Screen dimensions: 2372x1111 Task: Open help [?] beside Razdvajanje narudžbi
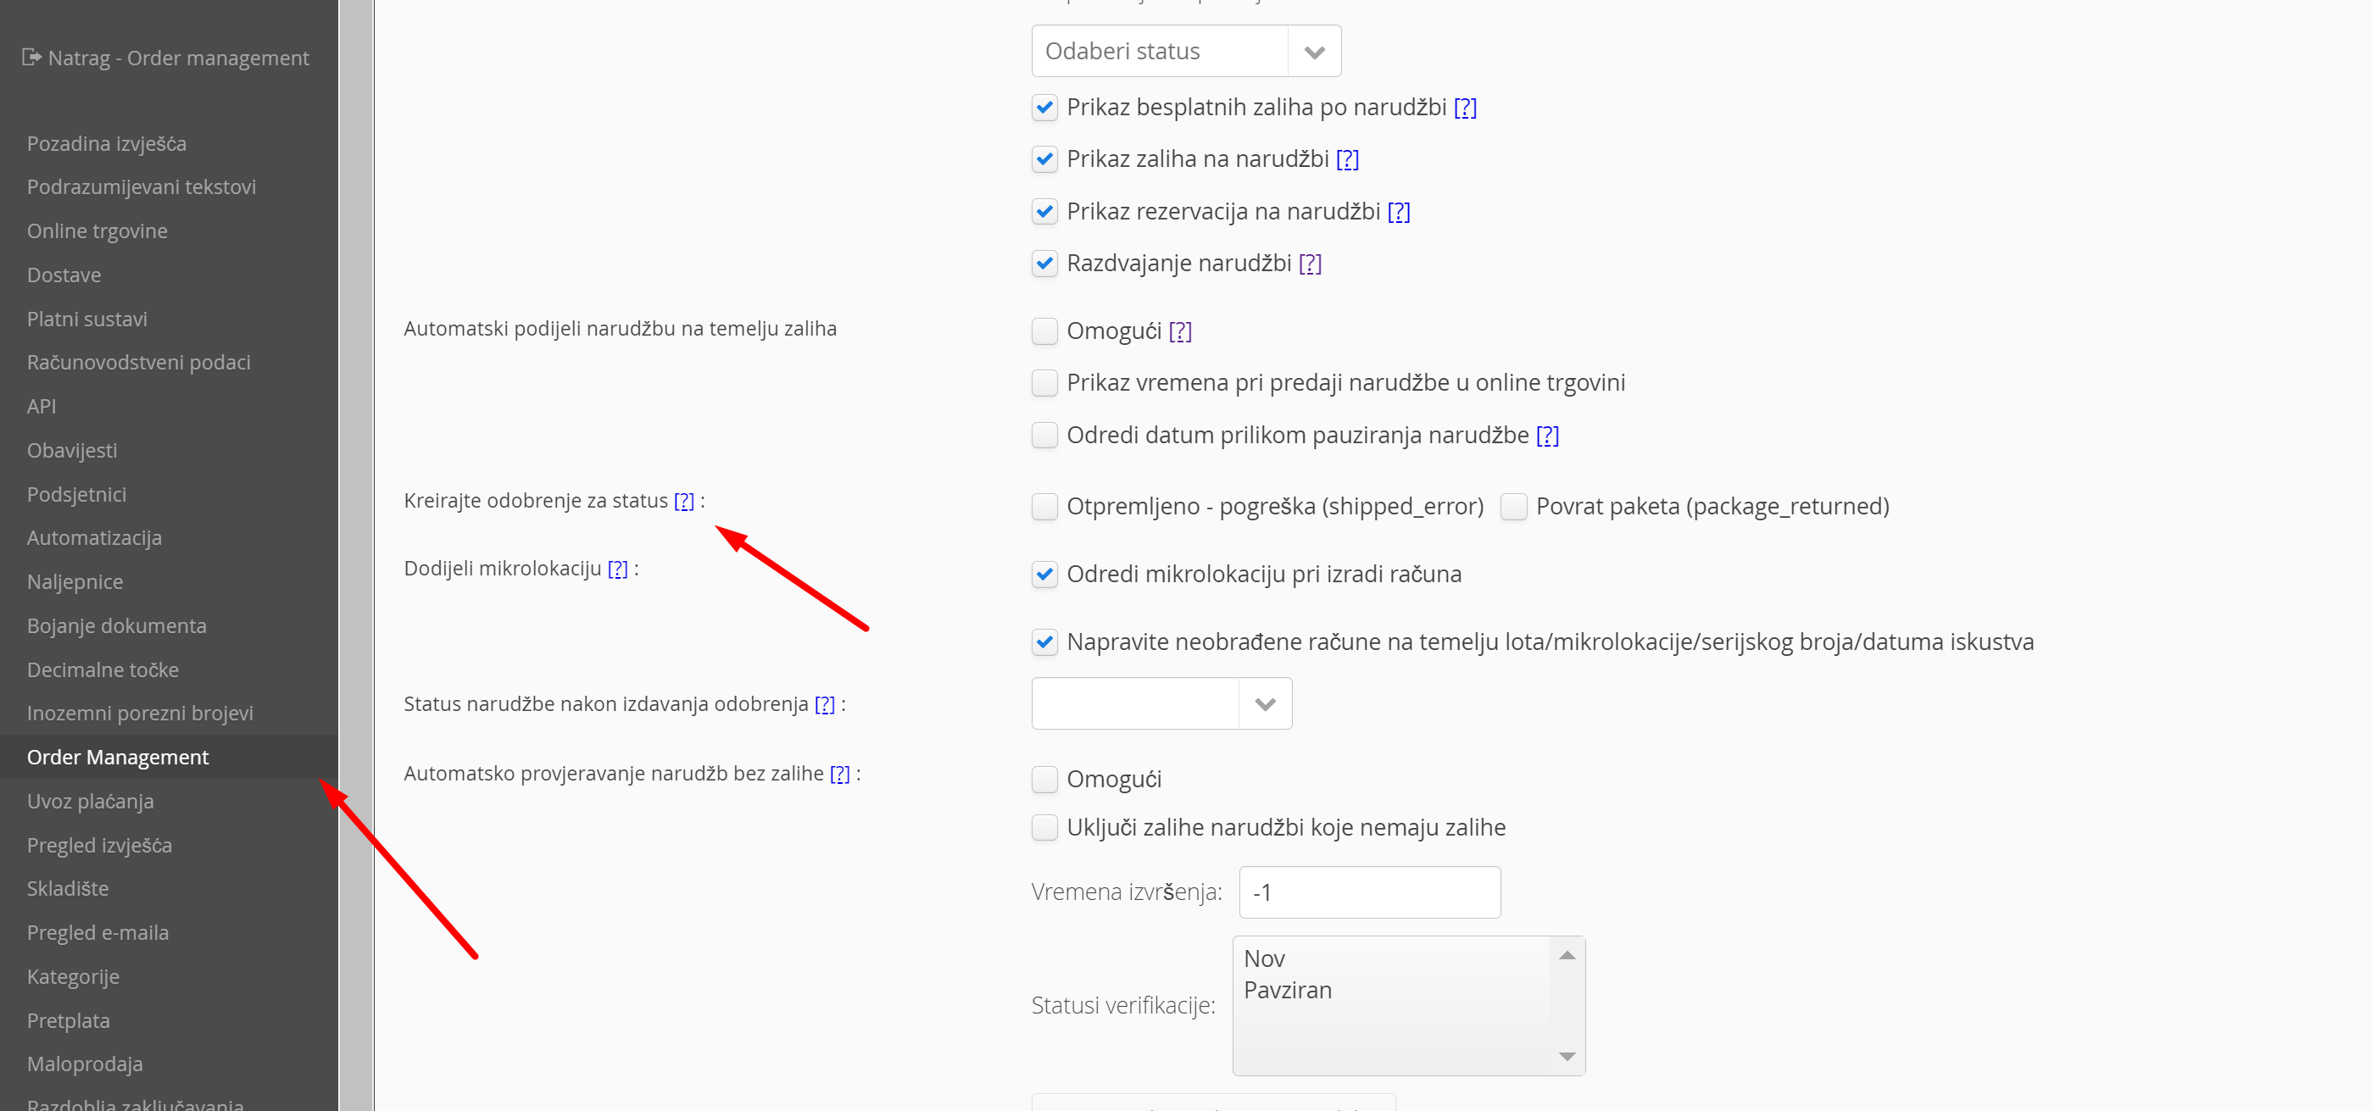pyautogui.click(x=1310, y=264)
